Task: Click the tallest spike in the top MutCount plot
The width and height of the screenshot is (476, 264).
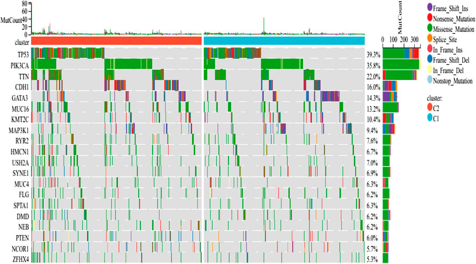Action: click(31, 18)
